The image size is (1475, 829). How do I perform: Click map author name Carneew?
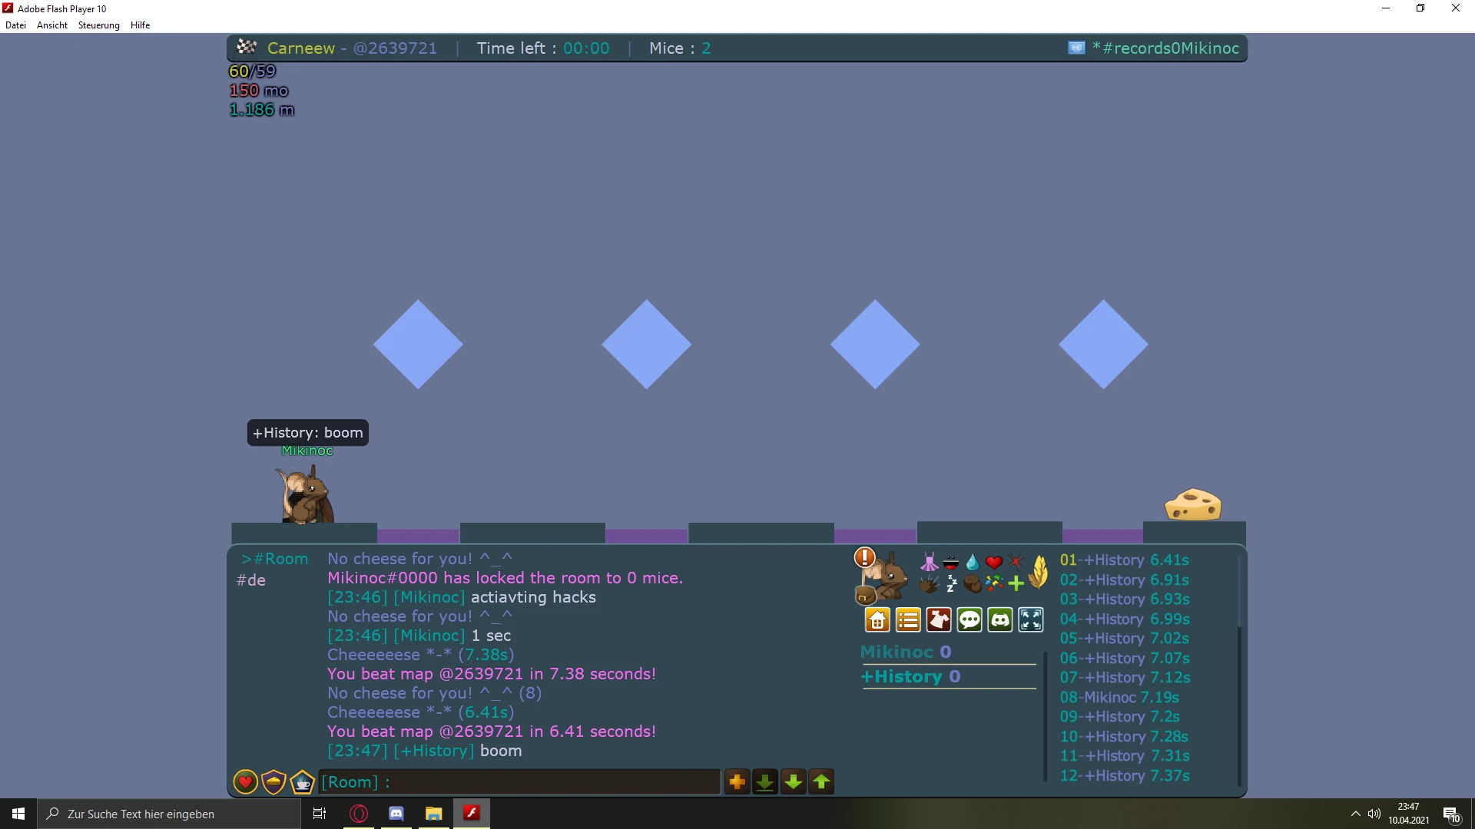301,48
